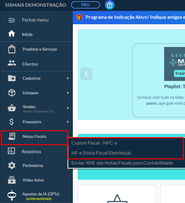Click the Agentes de IA robot icon
The image size is (185, 203).
pos(12,195)
